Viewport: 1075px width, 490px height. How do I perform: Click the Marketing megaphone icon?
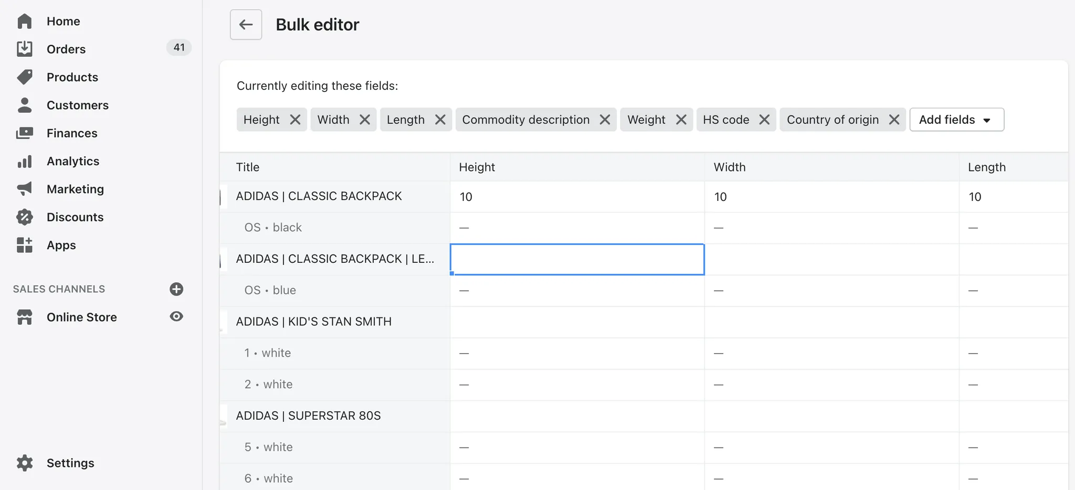[x=25, y=189]
